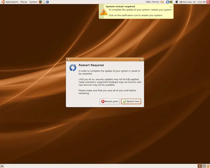
Task: Open the System menu
Action: [x=33, y=2]
